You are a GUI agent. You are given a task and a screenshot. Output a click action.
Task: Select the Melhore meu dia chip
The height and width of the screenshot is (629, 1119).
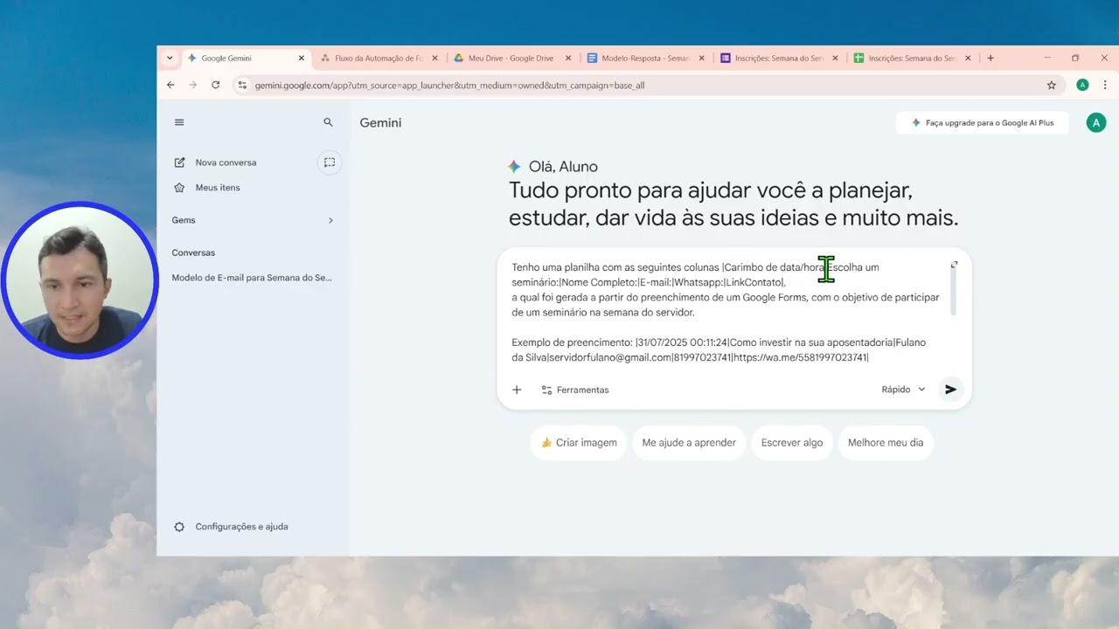(x=886, y=443)
